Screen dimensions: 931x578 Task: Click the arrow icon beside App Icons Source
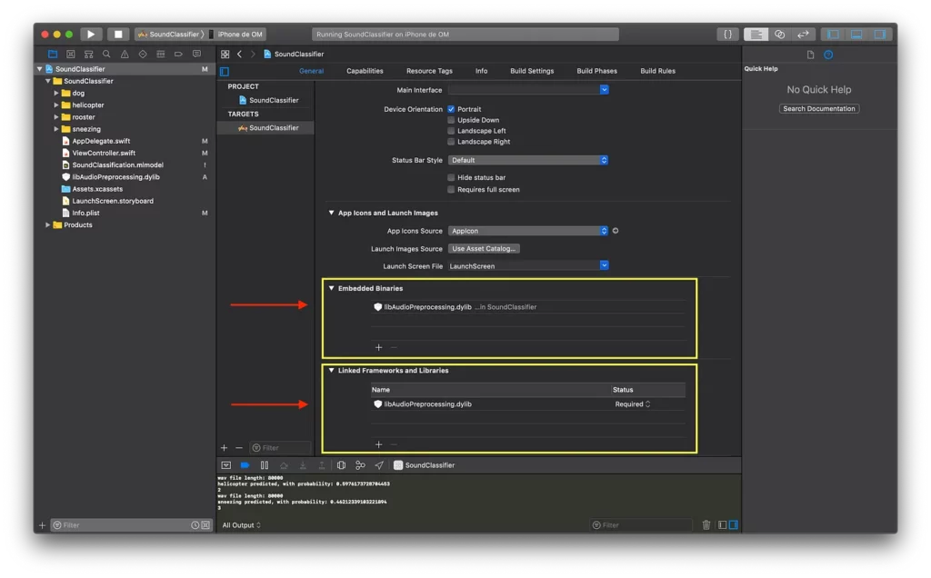point(616,231)
